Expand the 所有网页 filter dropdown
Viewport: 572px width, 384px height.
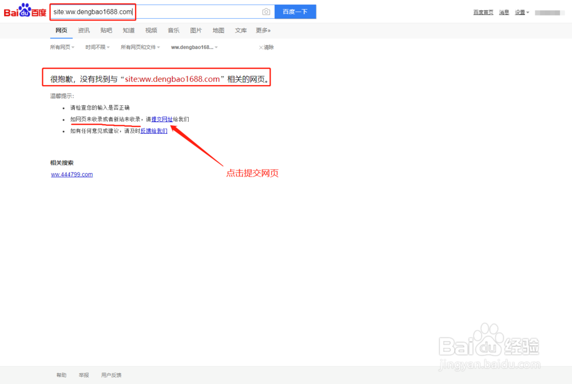tap(62, 47)
